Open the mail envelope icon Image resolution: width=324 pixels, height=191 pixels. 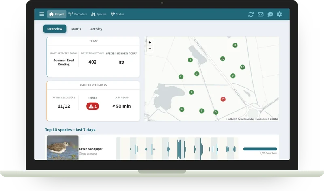coord(260,14)
